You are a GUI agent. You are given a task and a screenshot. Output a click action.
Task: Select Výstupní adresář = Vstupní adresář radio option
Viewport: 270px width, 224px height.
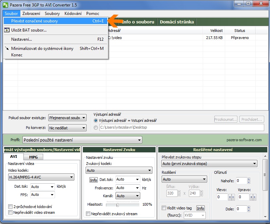coord(96,120)
